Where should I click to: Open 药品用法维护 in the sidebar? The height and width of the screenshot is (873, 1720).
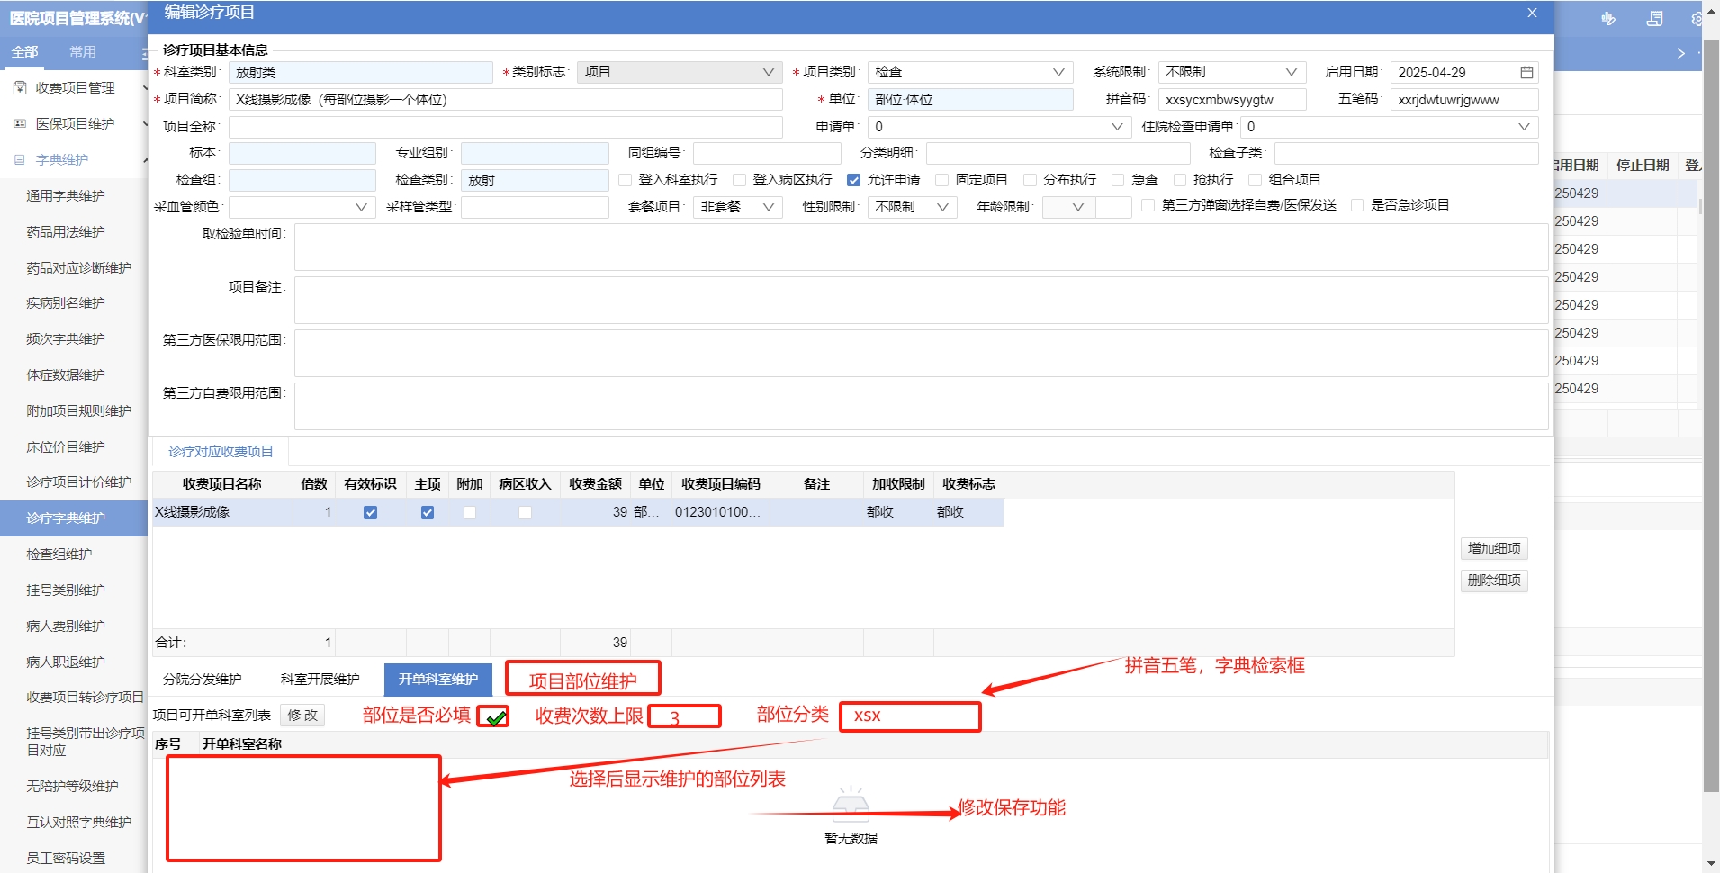point(66,232)
